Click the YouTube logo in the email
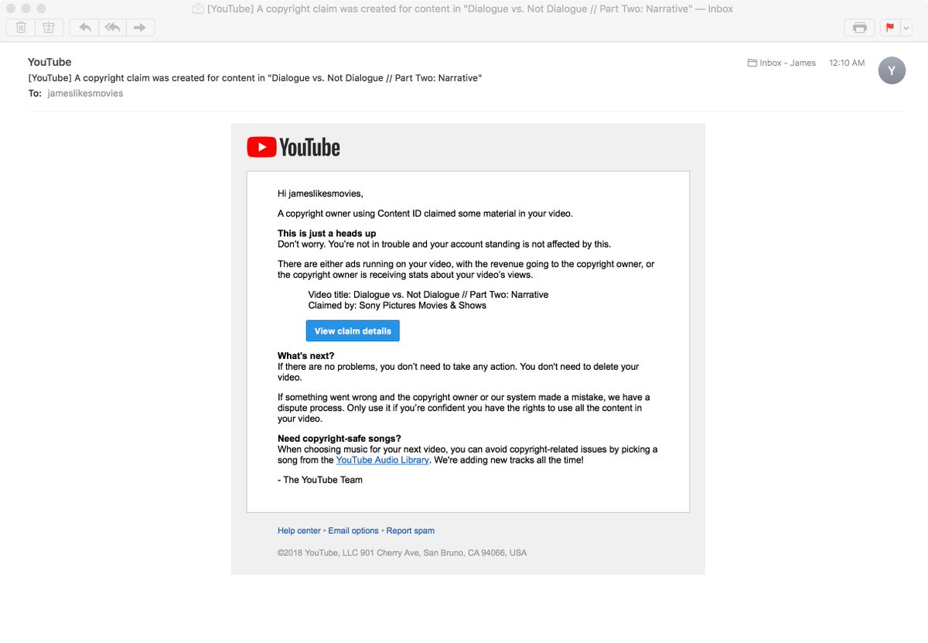Viewport: 928px width, 643px height. coord(293,147)
